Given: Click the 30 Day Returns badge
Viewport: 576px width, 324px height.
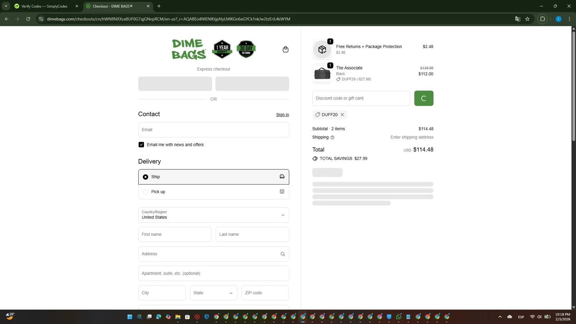Looking at the screenshot, I should [246, 49].
